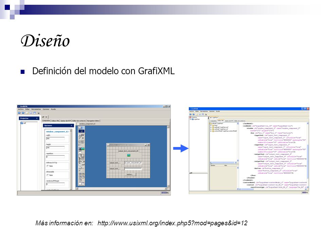Click horizontal scrollbar under XML code editor
The image size is (326, 245).
coord(273,189)
